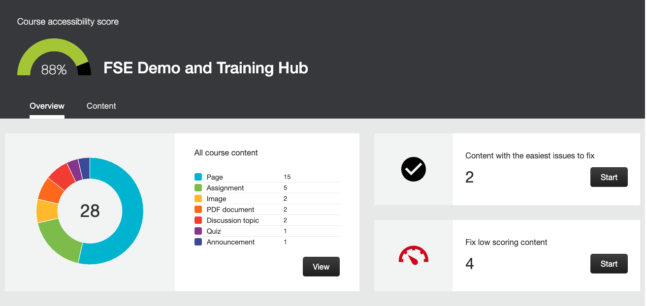Click the black checkmark icon
The image size is (647, 306).
(x=414, y=169)
